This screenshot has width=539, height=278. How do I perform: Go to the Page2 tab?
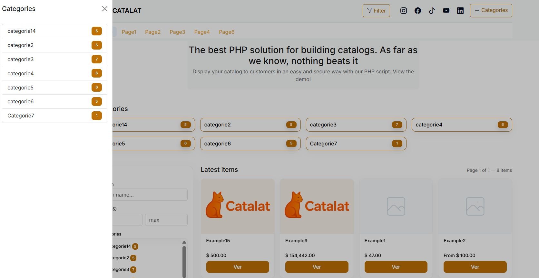(153, 32)
